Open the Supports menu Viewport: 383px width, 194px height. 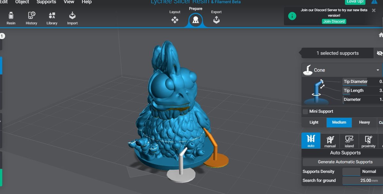click(x=46, y=2)
